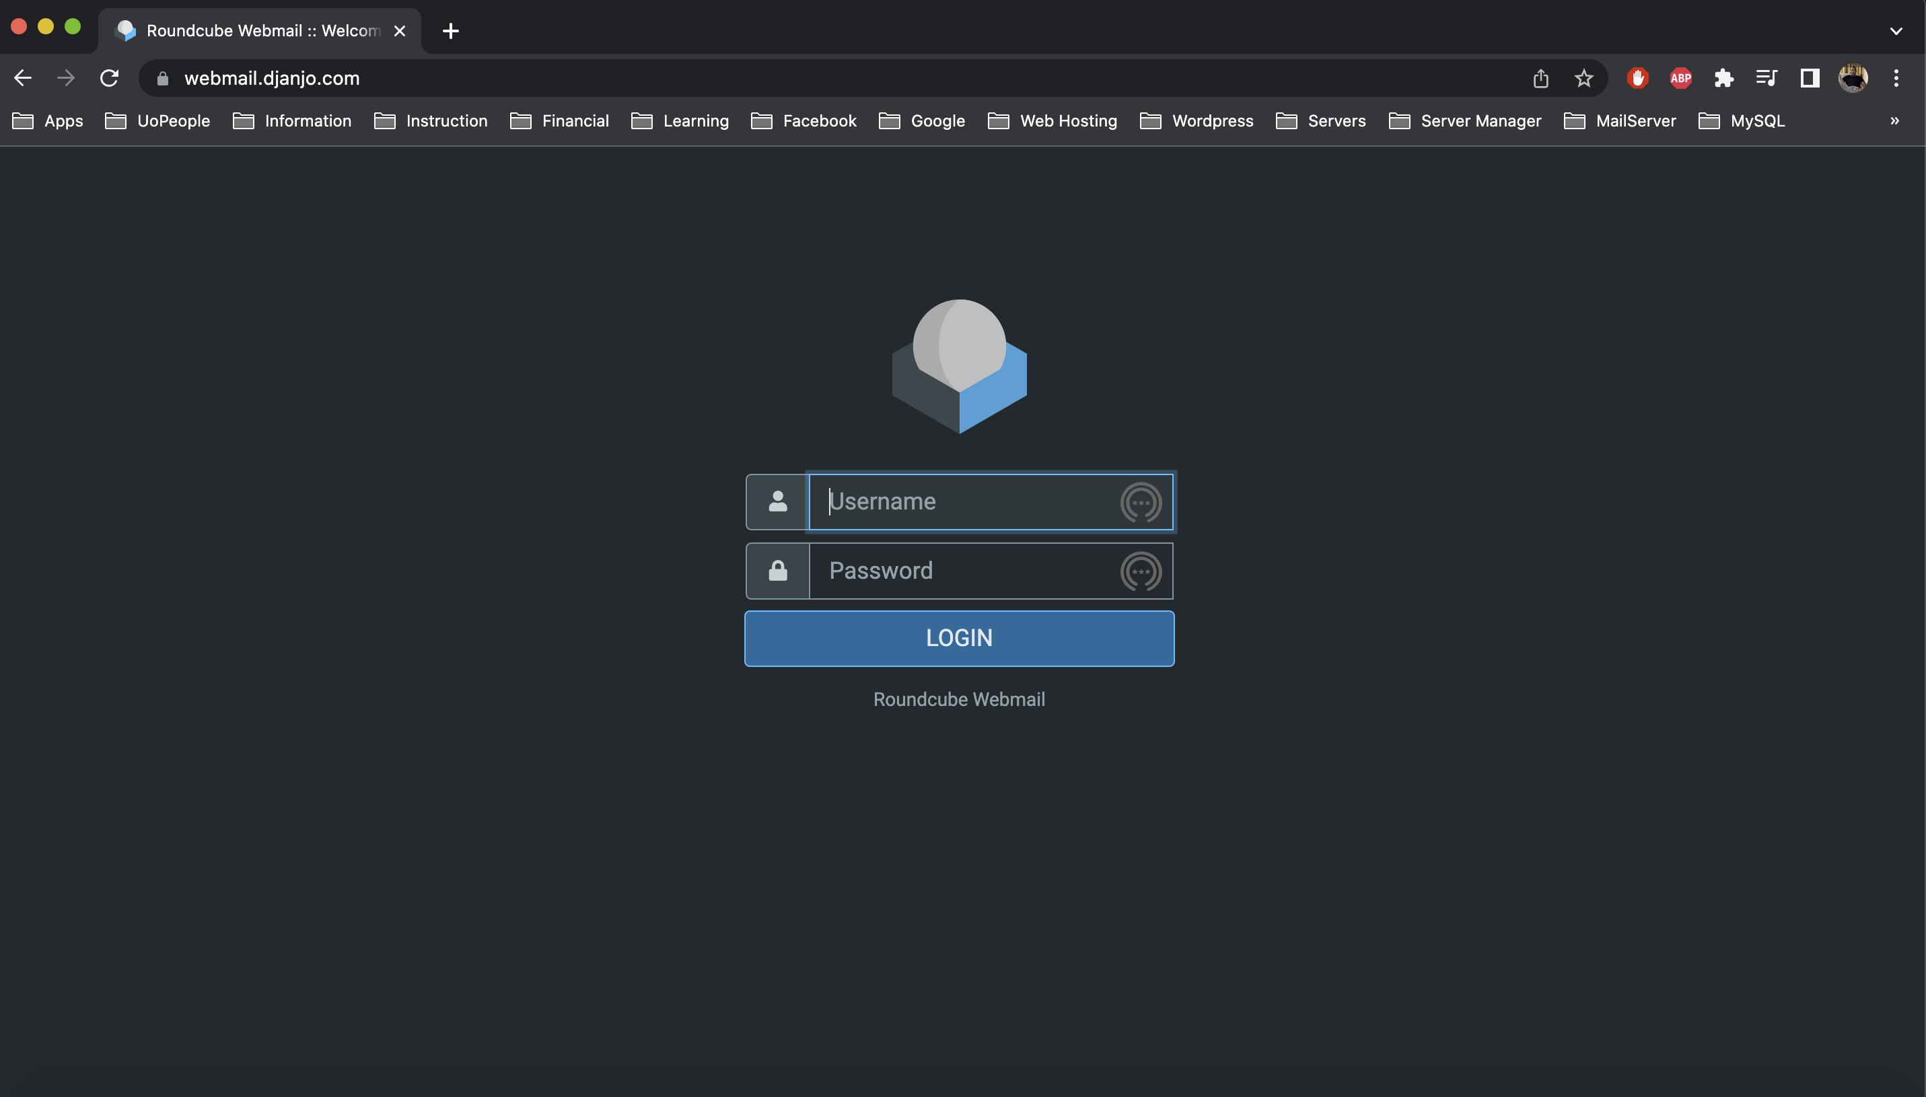Click the browser forward arrow

point(65,77)
